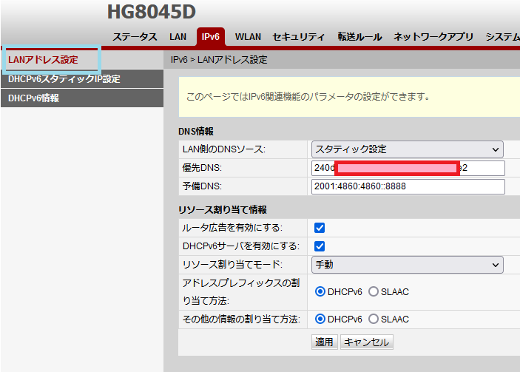Screen dimensions: 520x372
Task: Go to the セキュリティ tab
Action: coord(298,37)
